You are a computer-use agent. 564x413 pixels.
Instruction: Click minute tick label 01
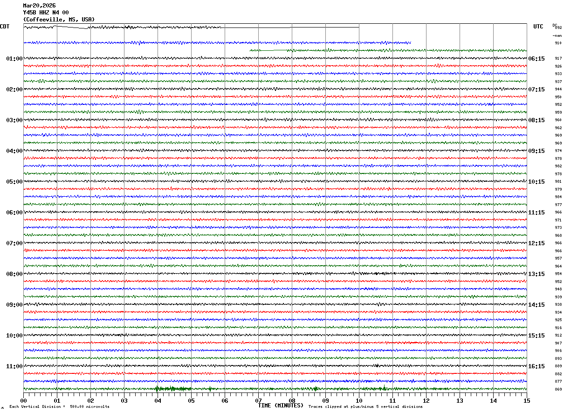point(57,400)
